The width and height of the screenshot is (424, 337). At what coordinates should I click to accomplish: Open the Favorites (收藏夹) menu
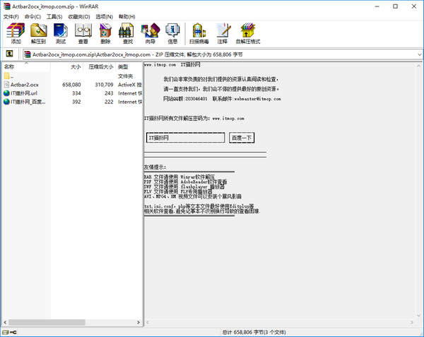(79, 16)
